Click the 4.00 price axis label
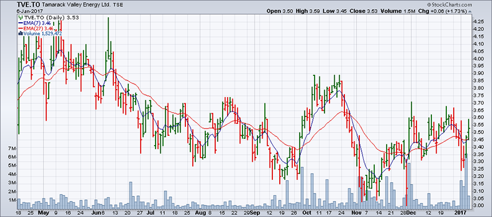The image size is (492, 217). click(478, 59)
